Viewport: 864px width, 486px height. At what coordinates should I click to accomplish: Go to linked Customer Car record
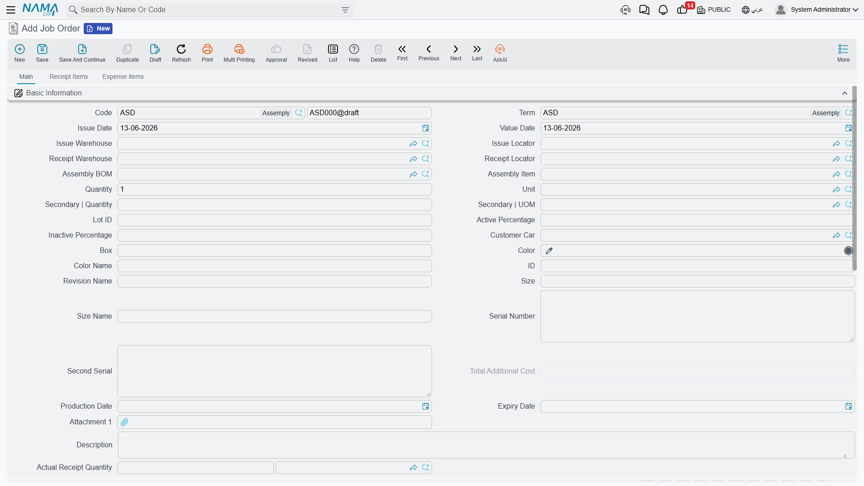click(x=837, y=235)
